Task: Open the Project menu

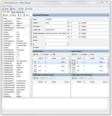Action: click(x=9, y=6)
